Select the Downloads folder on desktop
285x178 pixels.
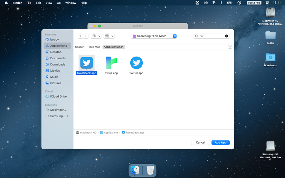point(270,58)
